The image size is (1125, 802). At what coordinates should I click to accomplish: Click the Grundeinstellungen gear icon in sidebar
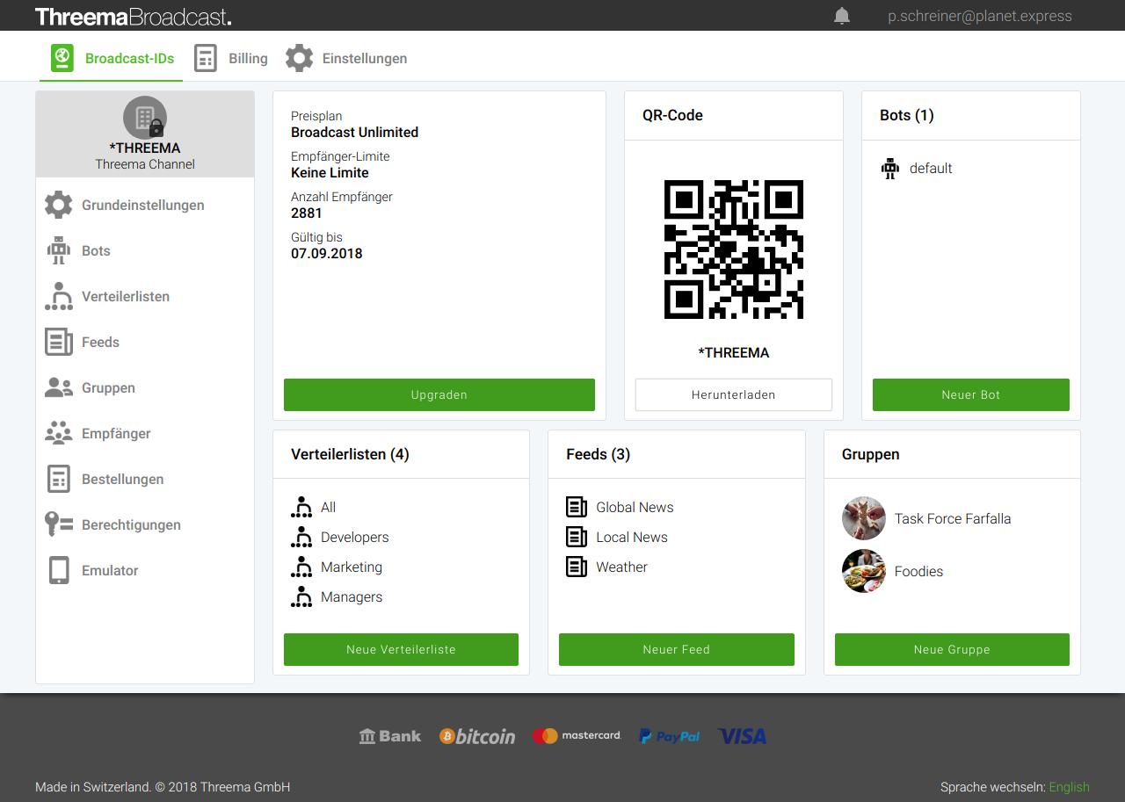tap(59, 205)
